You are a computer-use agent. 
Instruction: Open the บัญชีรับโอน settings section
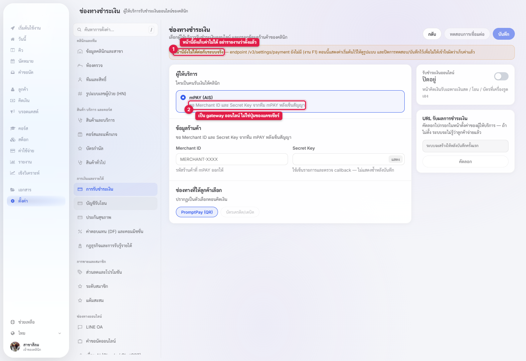(116, 203)
